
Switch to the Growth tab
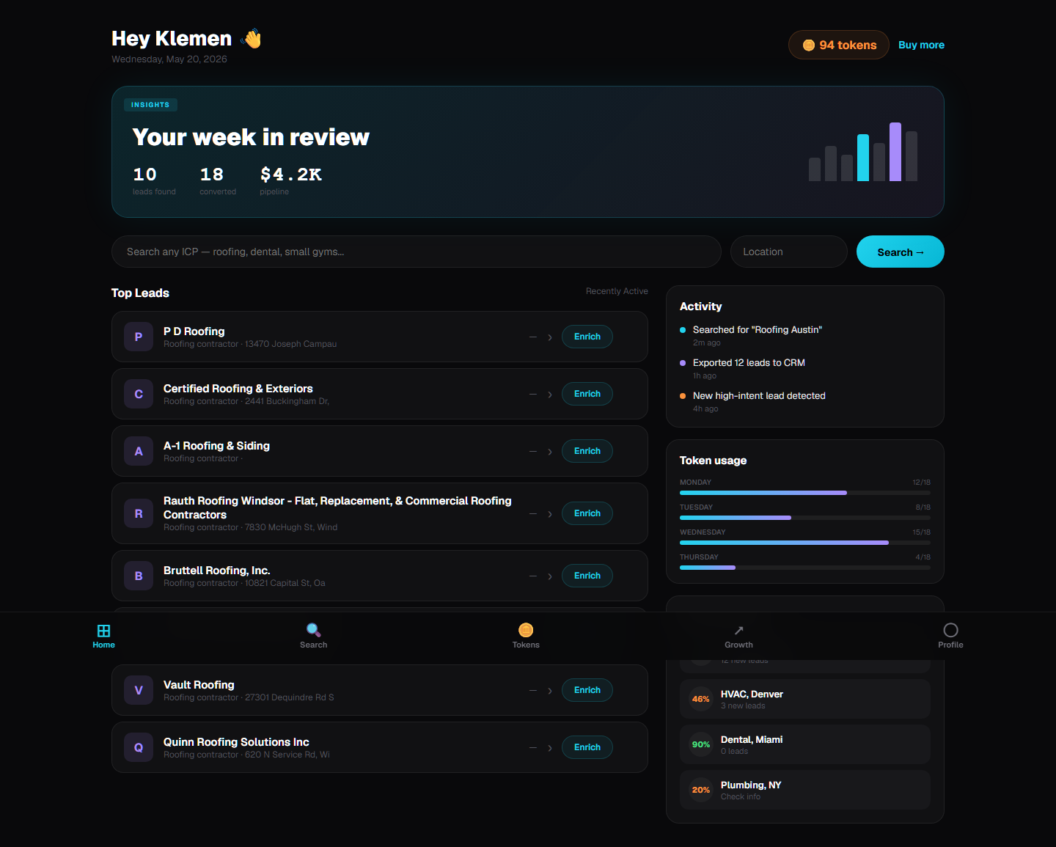pos(738,636)
